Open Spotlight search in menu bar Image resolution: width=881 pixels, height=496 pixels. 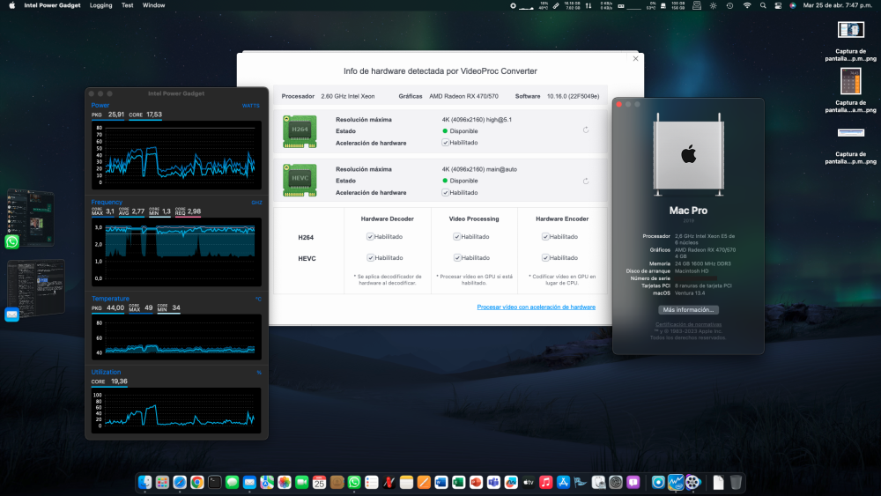click(x=763, y=5)
